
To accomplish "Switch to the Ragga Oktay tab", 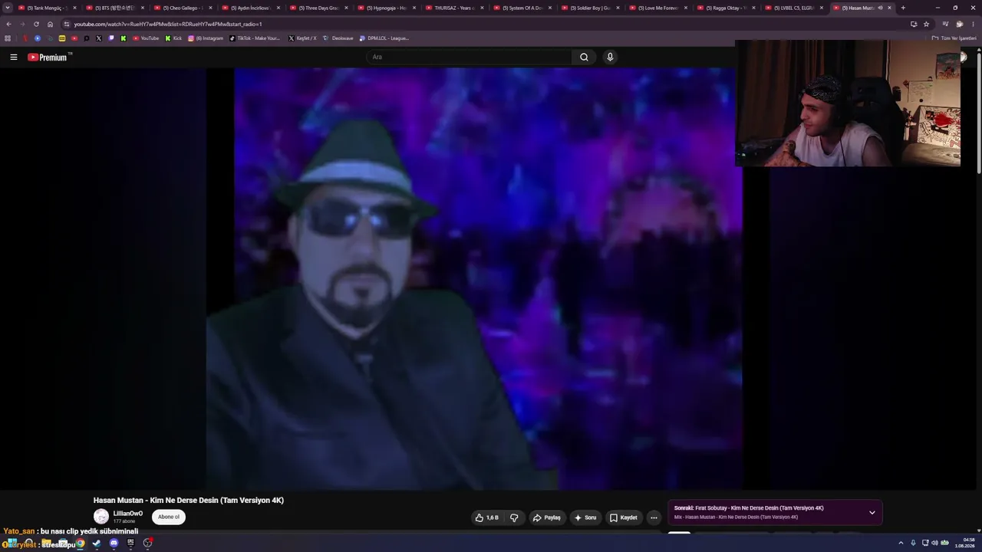I will pos(725,8).
